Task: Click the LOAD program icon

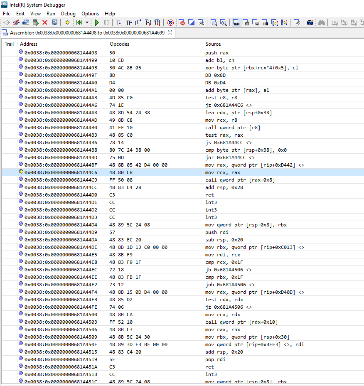Action: pos(26,22)
